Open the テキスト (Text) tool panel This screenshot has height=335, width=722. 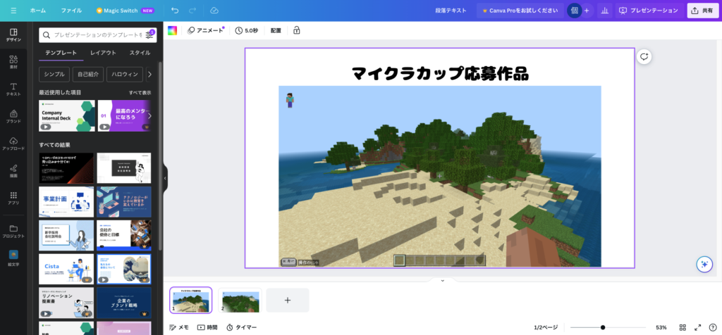(x=13, y=89)
